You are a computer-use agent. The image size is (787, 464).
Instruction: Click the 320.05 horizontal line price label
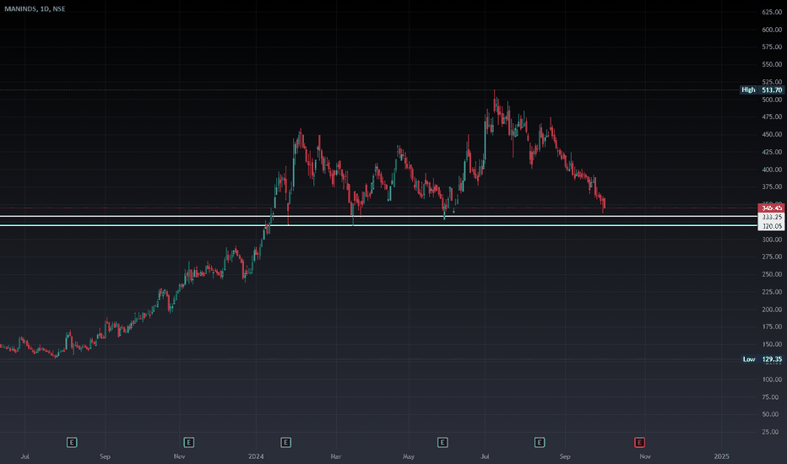(x=771, y=226)
